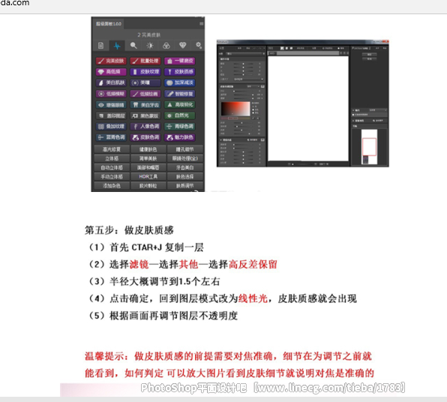Select the first radio option beside the color square
This screenshot has width=447, height=402.
coord(253,106)
